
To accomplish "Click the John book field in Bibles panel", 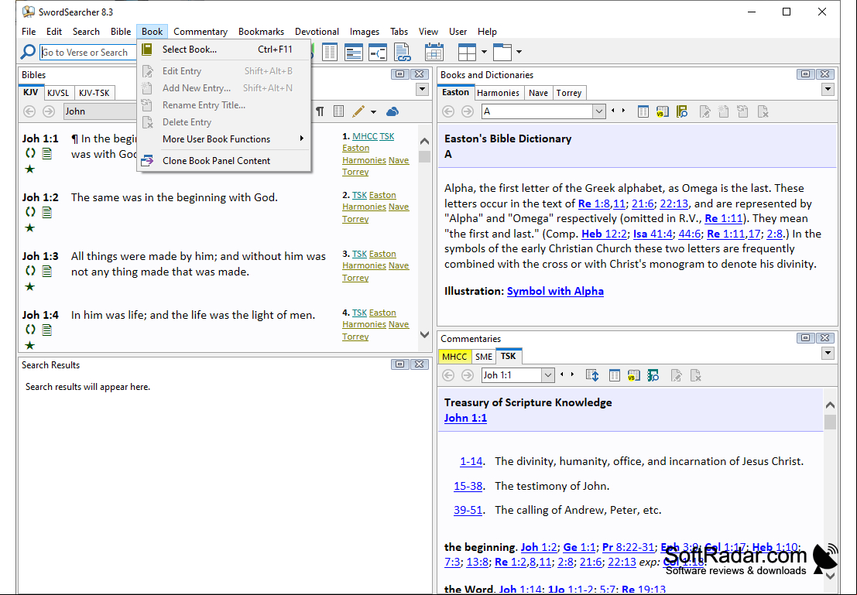I will 100,111.
